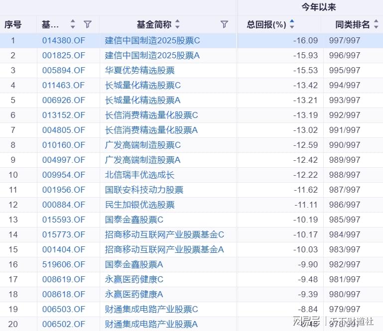Open fund 长城量化精选股票A
383x331 pixels.
(x=142, y=100)
